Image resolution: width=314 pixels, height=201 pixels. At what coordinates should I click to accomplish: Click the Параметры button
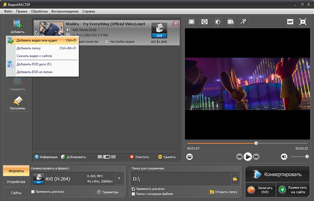108,192
